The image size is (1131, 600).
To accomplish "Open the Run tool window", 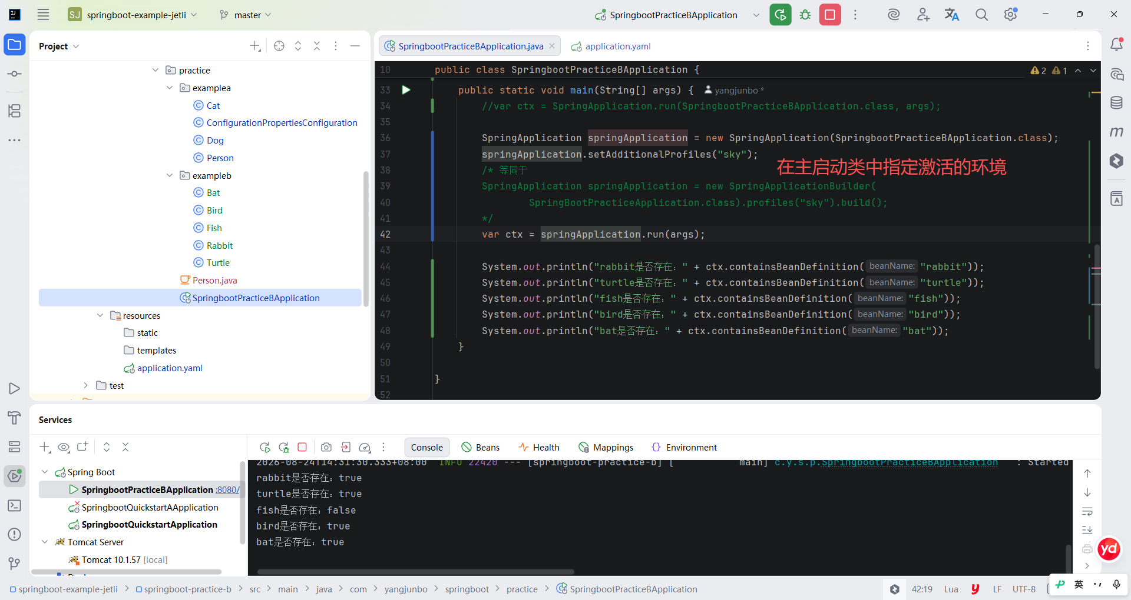I will [15, 389].
